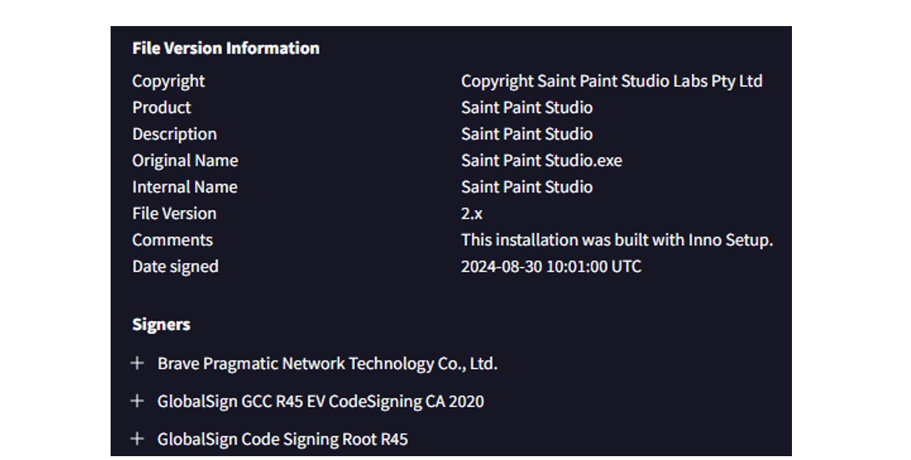Click the Copyright field label
This screenshot has height=460, width=911.
pos(168,81)
